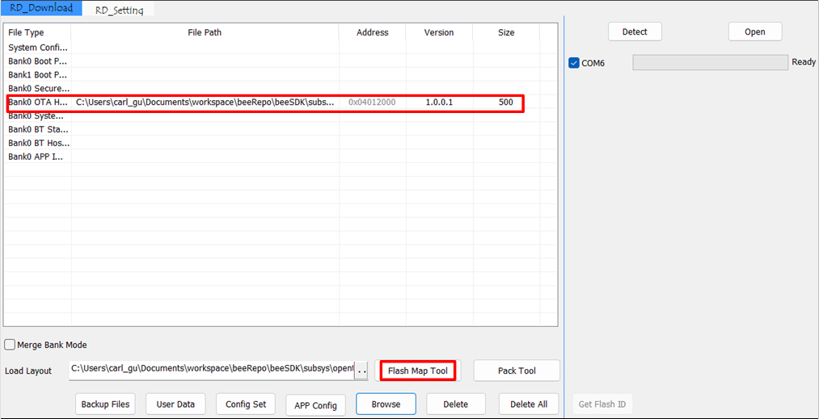Click the Version column header
Screen dimensions: 819x419
(x=439, y=32)
